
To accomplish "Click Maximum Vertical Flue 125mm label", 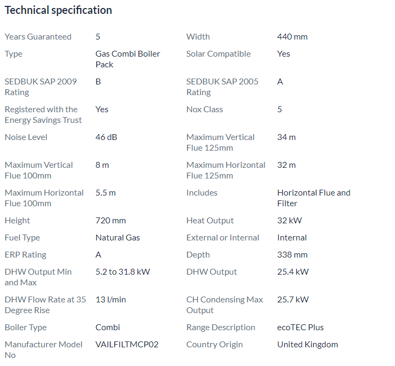I will tap(220, 142).
